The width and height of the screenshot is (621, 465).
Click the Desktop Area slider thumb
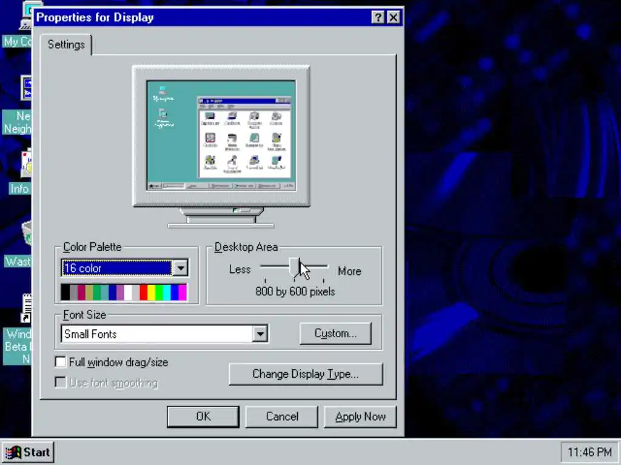coord(294,267)
